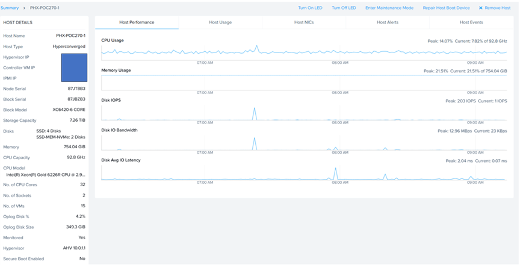View the Host Alerts tab
The height and width of the screenshot is (267, 520).
pyautogui.click(x=388, y=22)
